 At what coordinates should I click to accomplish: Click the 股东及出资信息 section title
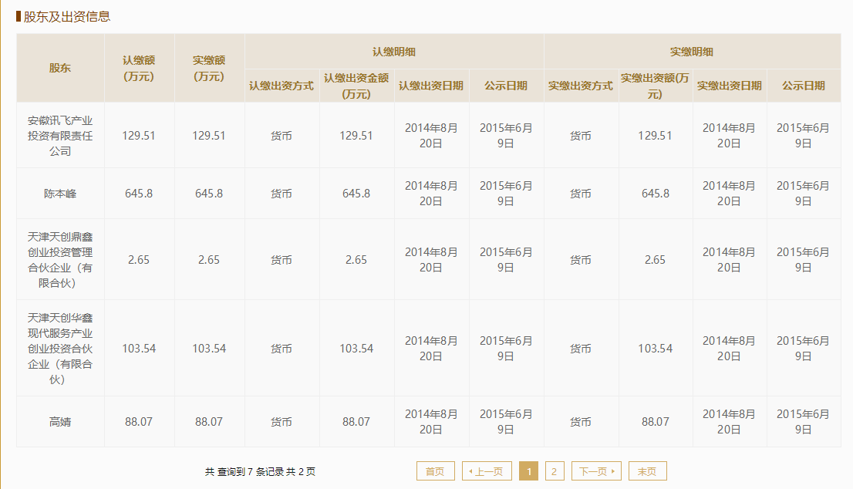click(67, 16)
